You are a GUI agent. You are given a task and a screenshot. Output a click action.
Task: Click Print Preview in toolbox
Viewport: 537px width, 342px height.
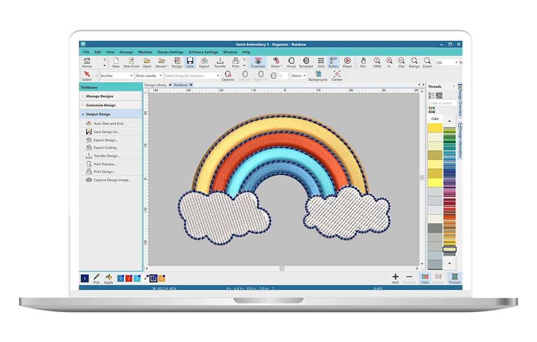coord(105,164)
